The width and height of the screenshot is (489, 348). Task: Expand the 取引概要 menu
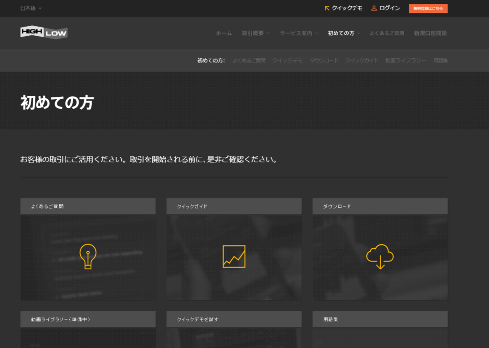click(255, 33)
